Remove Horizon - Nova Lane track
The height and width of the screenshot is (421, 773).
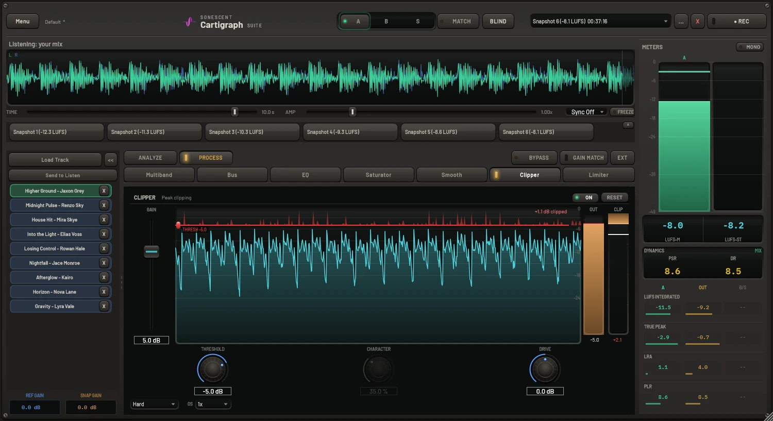tap(104, 292)
